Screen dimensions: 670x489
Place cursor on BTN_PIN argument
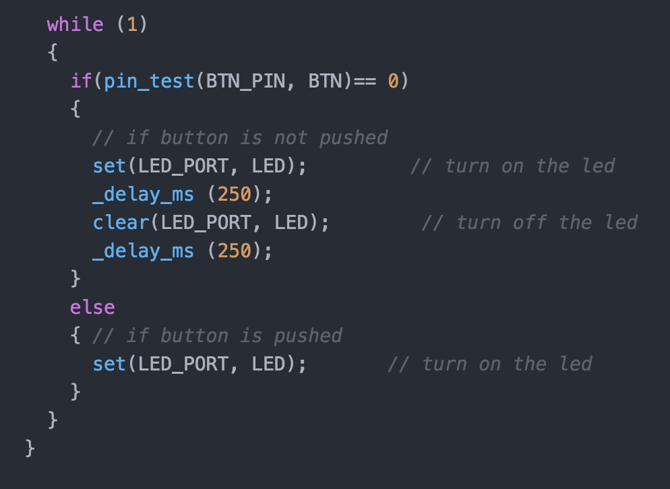[x=245, y=81]
